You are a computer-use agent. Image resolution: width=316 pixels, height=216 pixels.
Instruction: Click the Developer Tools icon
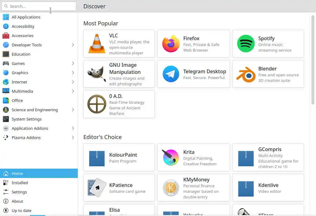coord(6,45)
